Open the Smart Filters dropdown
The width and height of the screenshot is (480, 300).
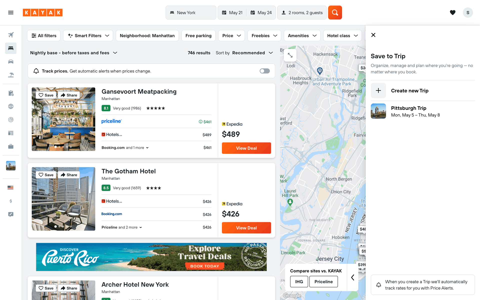tap(88, 35)
